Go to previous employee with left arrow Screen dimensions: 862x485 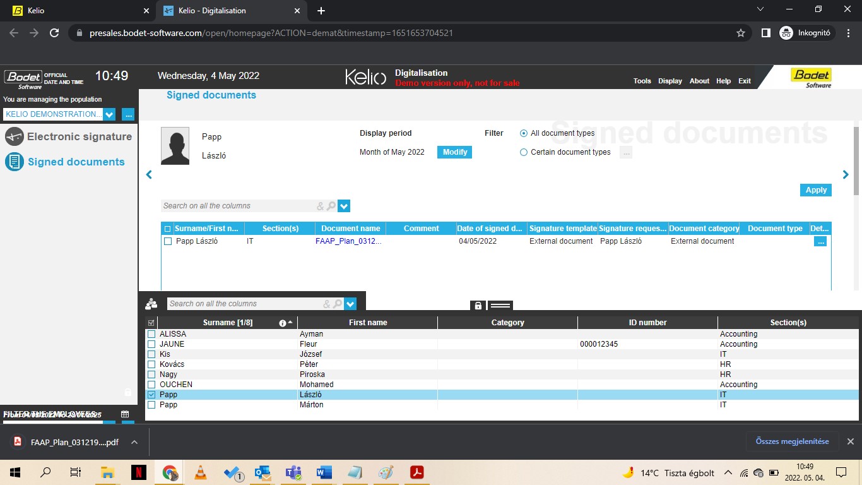[149, 175]
